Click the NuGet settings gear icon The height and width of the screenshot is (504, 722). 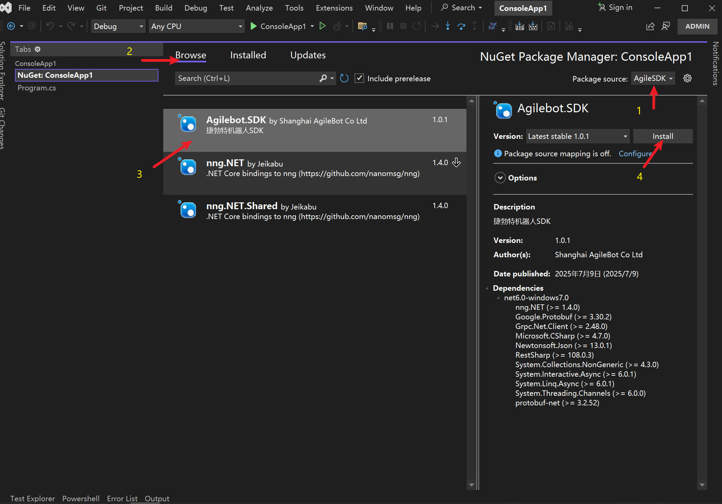687,78
